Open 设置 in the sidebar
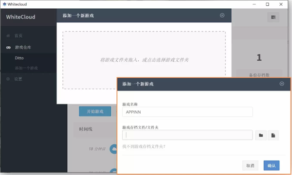The image size is (292, 175). (x=18, y=79)
